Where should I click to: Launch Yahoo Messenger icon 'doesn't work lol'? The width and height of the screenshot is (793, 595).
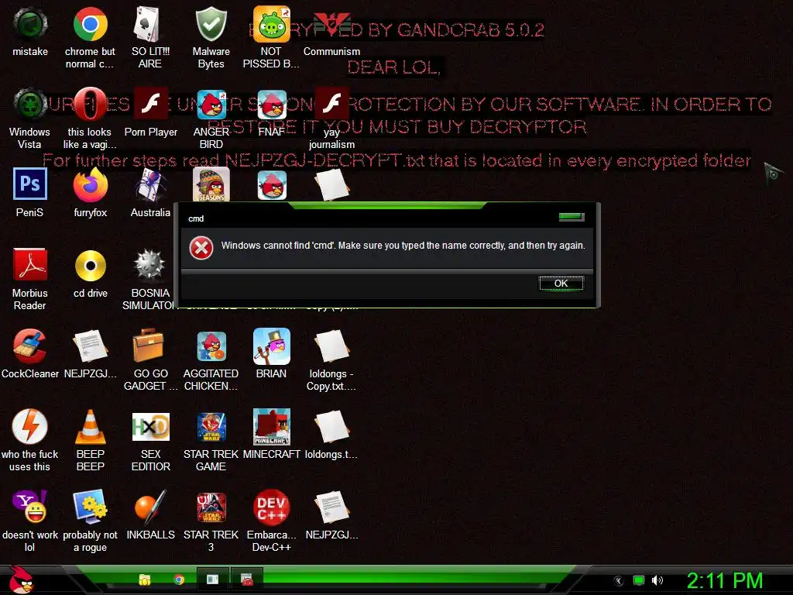[x=30, y=520]
